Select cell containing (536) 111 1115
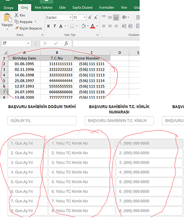 (92, 86)
